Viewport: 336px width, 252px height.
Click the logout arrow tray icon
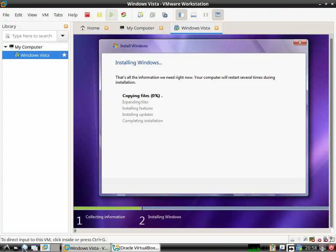point(291,248)
